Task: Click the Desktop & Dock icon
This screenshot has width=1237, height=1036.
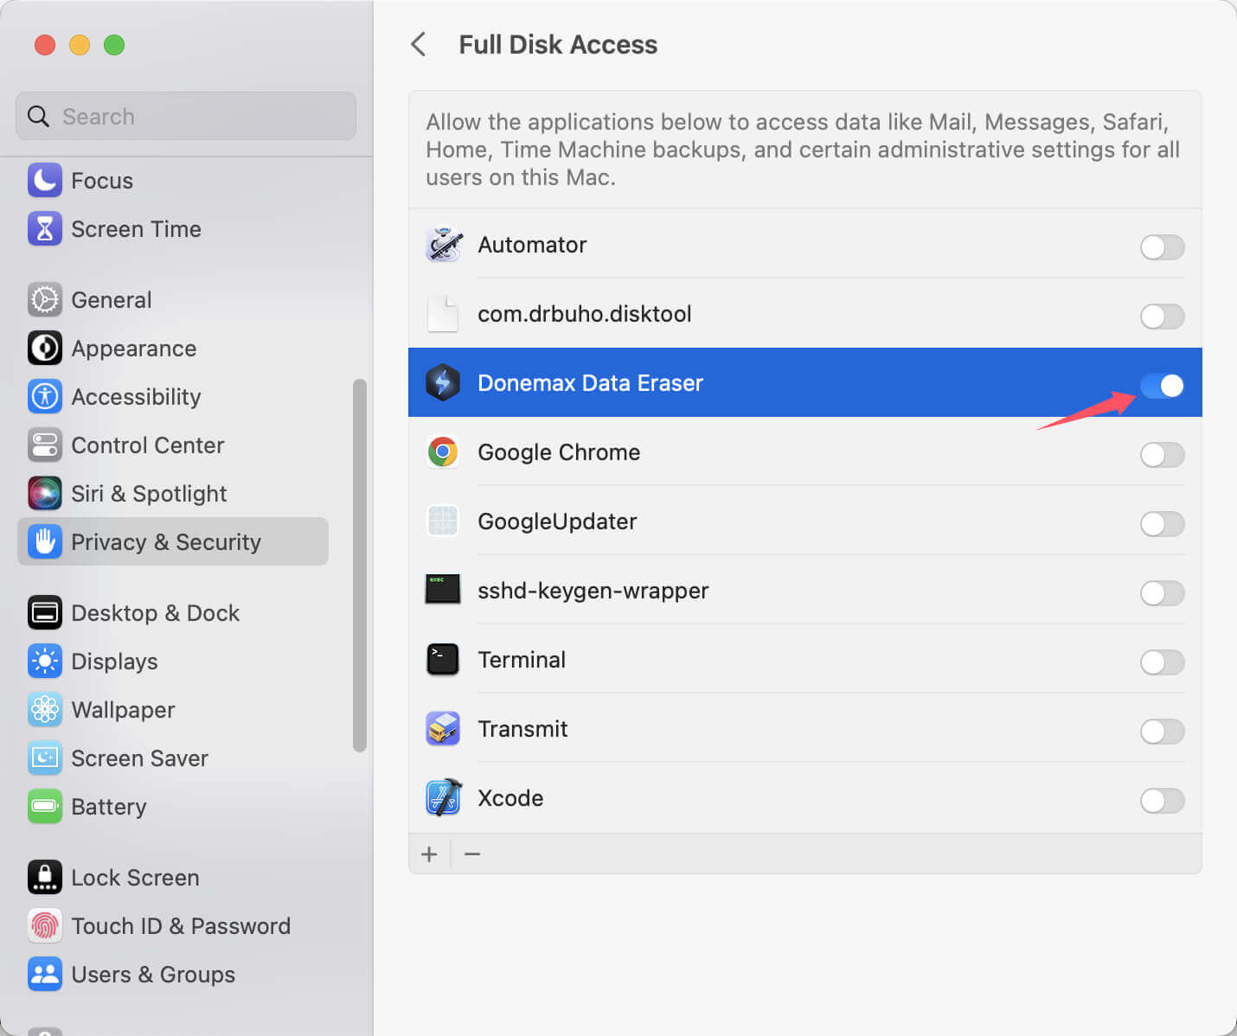Action: click(x=44, y=612)
